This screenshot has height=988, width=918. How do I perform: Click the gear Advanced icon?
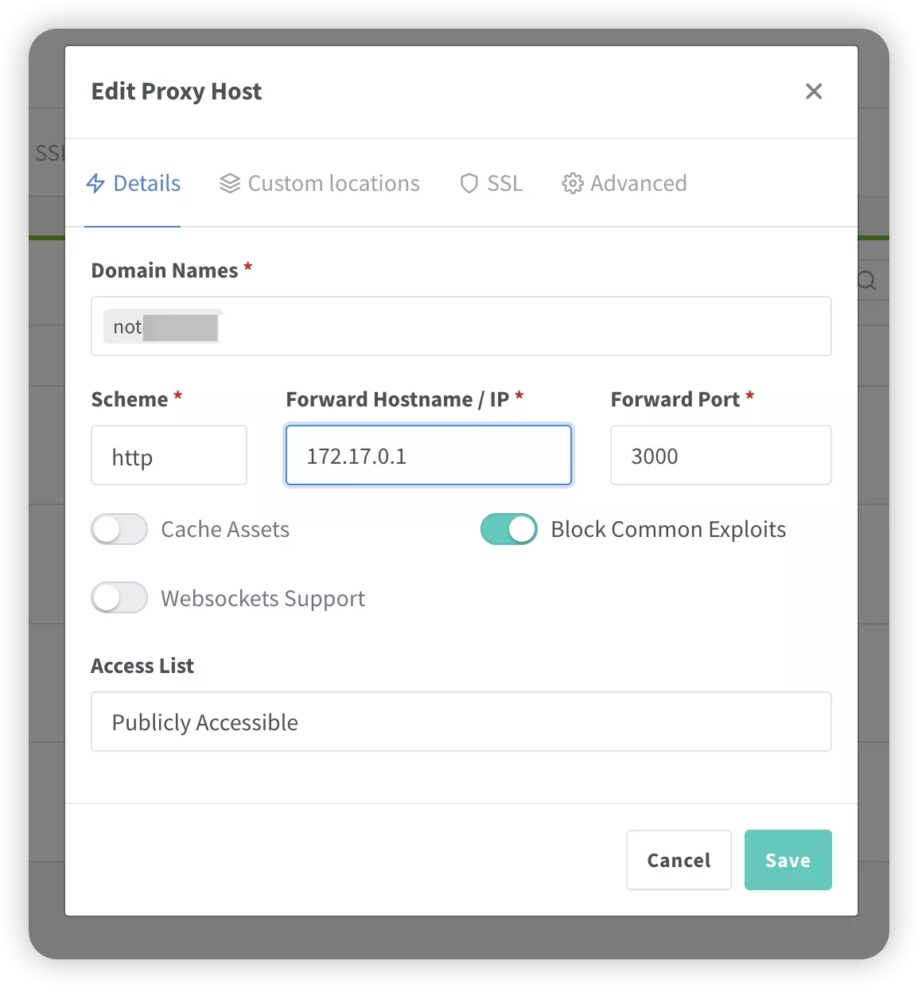point(573,184)
